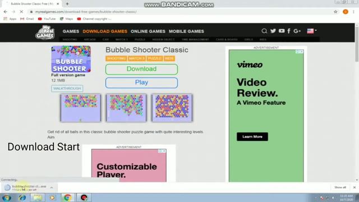Click the taskbar clock
Viewport: 359px width, 202px height.
347,198
